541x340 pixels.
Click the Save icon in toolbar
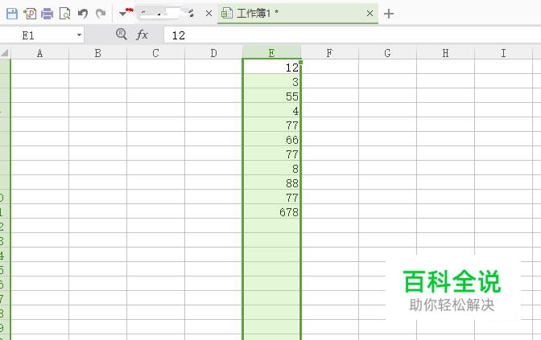click(x=12, y=14)
